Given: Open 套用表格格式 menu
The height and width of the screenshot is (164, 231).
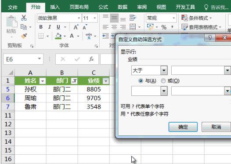Looking at the screenshot, I should pos(202,27).
